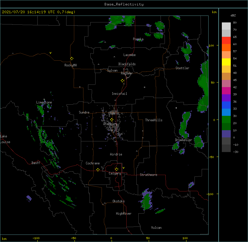Select the violet 10-0 dBZ legend band
The height and width of the screenshot is (242, 248).
[226, 134]
